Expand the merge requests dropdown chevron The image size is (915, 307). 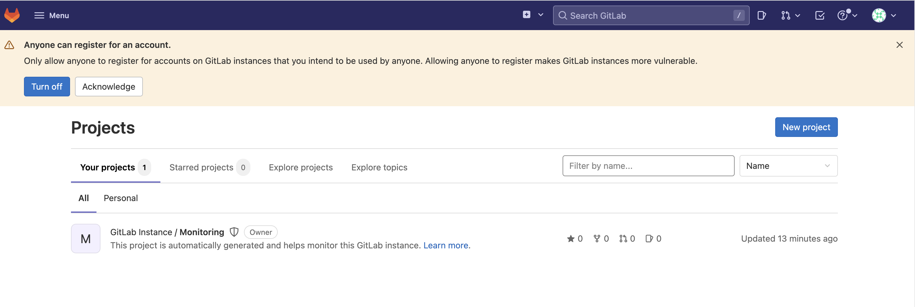pos(797,16)
